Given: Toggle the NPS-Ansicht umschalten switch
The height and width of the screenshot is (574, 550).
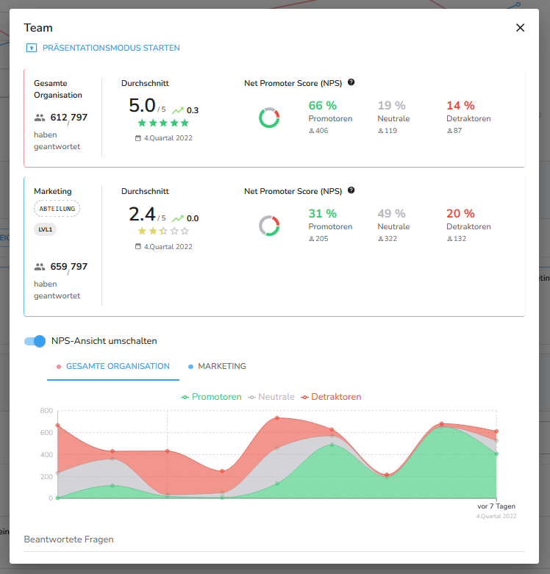Looking at the screenshot, I should click(35, 341).
